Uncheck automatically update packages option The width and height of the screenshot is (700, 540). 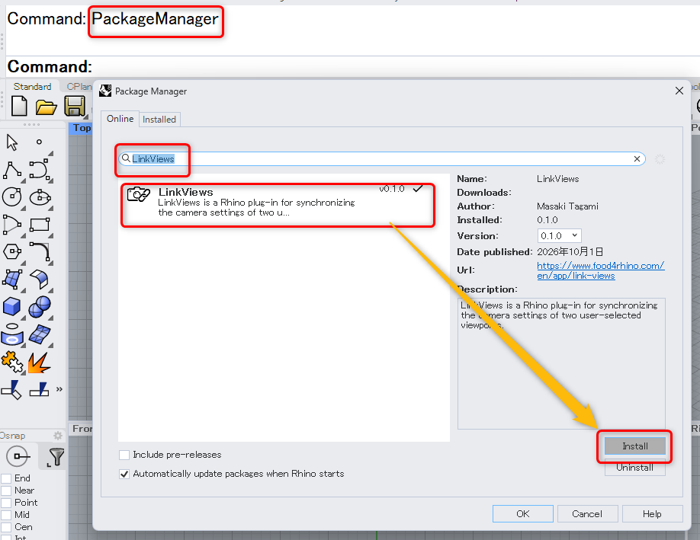(x=124, y=474)
